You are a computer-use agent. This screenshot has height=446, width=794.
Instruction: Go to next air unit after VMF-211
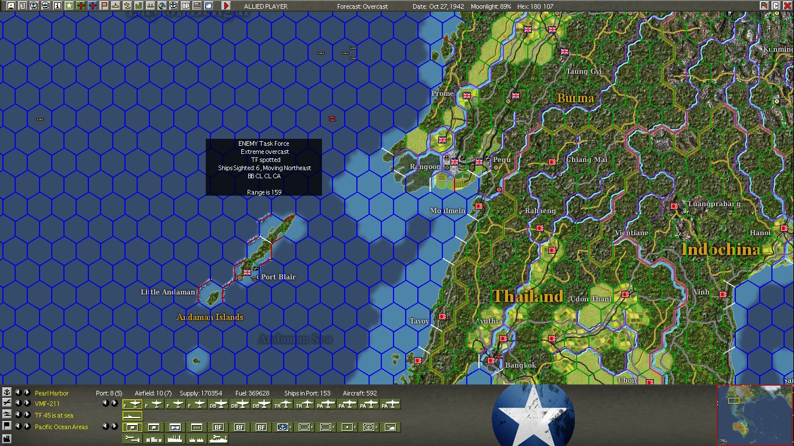coord(27,404)
